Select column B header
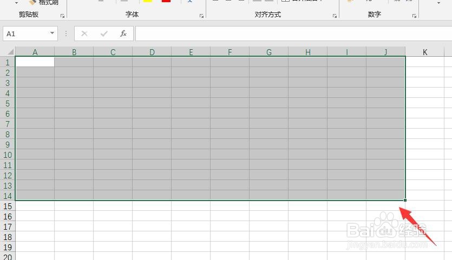Viewport: 452px width, 260px height. click(x=74, y=52)
